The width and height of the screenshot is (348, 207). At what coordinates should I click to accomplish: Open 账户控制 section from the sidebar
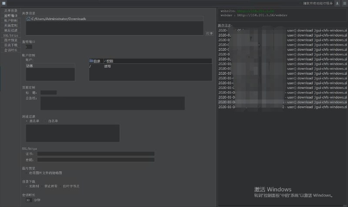pyautogui.click(x=11, y=20)
